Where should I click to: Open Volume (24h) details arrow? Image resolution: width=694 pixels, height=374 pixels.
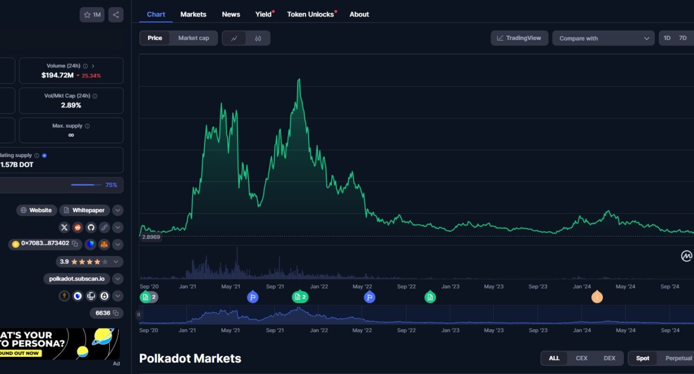93,66
